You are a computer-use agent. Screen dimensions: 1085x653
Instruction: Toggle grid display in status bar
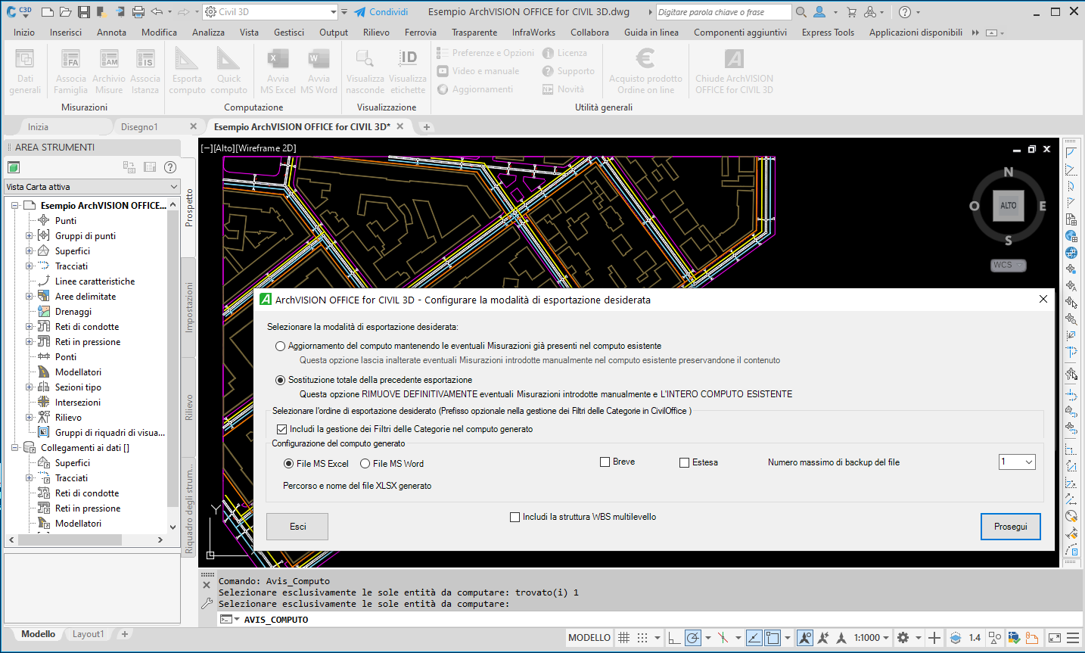pos(624,638)
